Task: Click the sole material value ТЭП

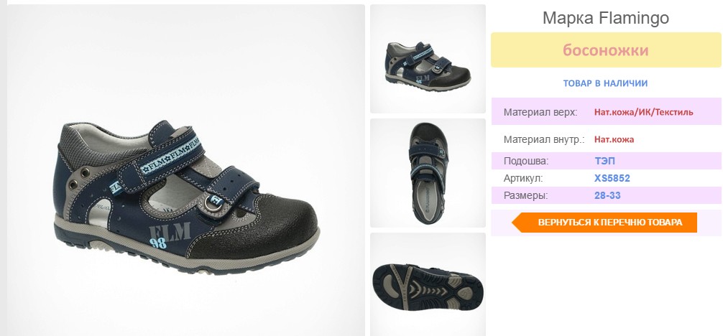Action: [604, 162]
